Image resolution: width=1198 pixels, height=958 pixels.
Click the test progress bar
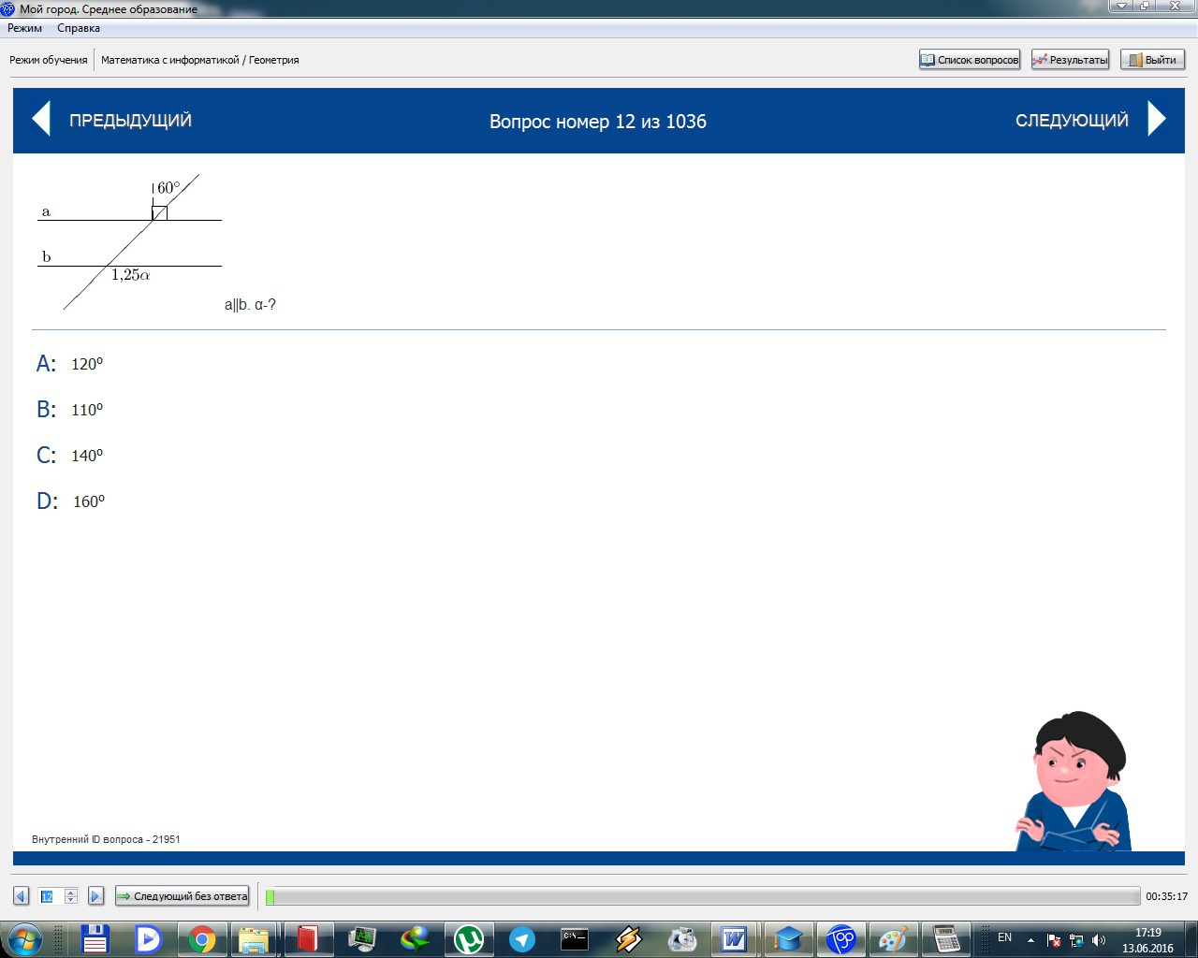702,896
